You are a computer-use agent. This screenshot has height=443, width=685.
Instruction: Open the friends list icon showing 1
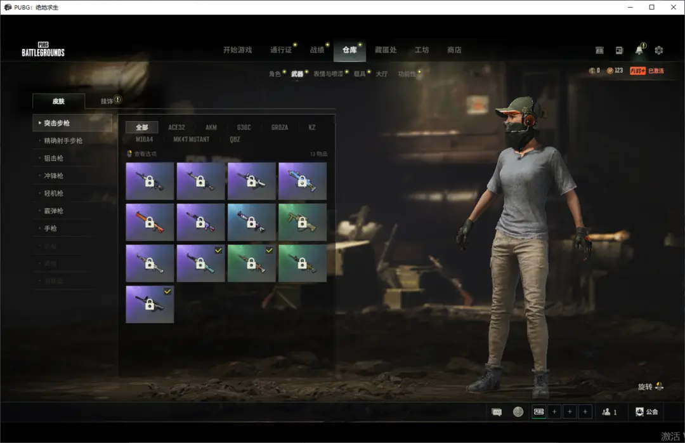[x=609, y=412]
